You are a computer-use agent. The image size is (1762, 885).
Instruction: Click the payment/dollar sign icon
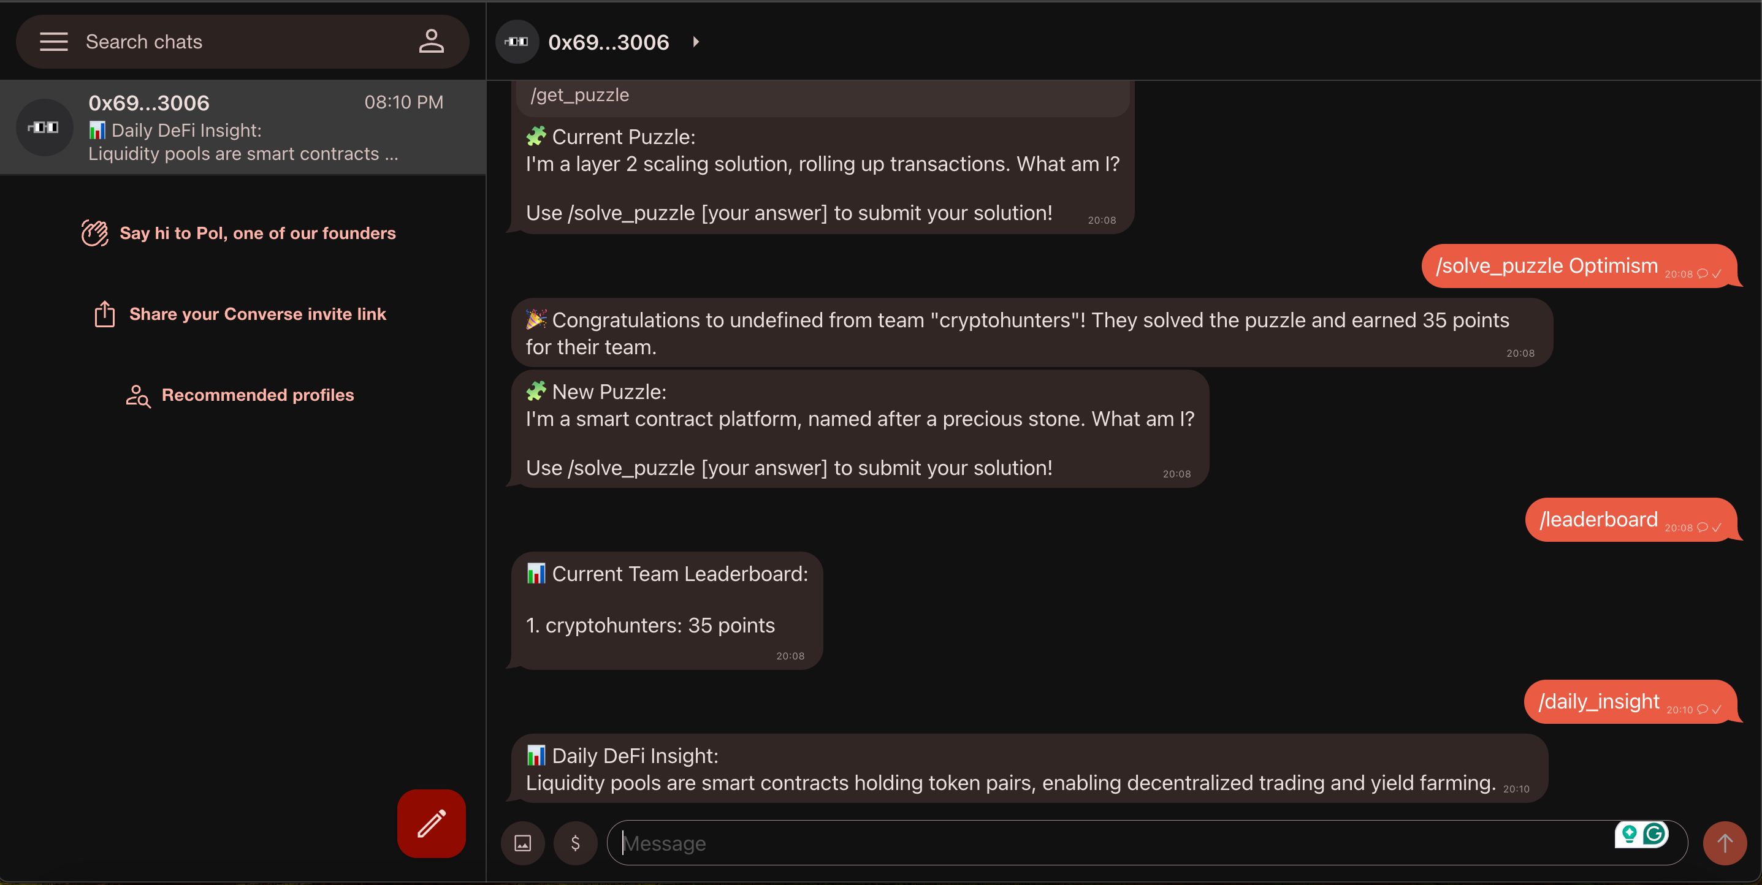click(576, 842)
